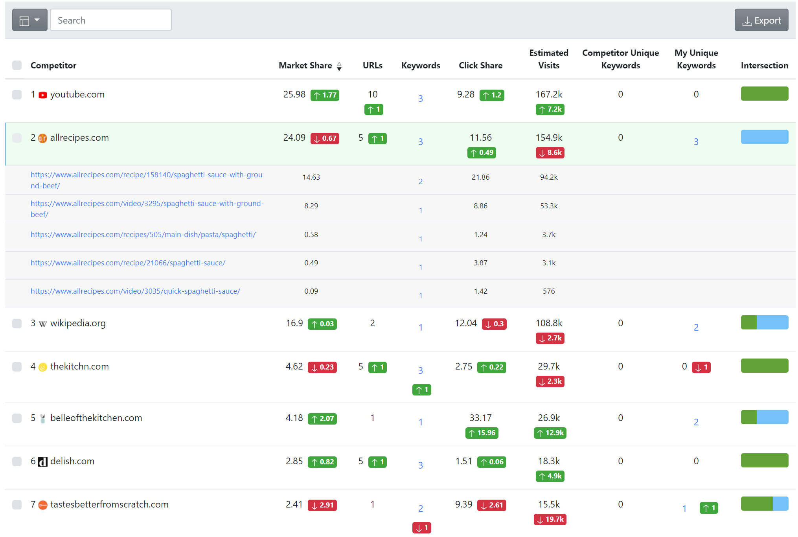Image resolution: width=798 pixels, height=537 pixels.
Task: Click belleofthekitchen.com market share up 2.07 badge
Action: click(x=322, y=419)
